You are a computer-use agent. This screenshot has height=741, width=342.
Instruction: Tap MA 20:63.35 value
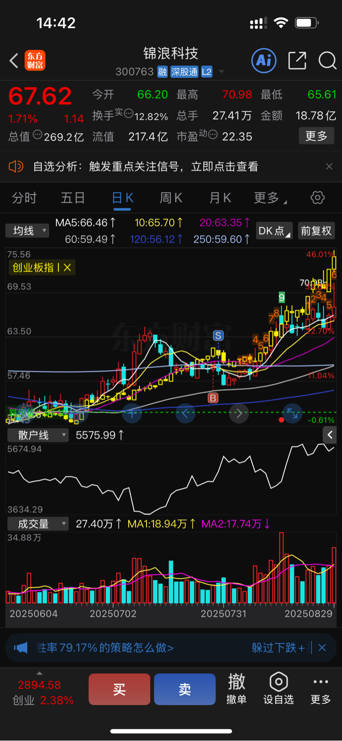pos(224,222)
